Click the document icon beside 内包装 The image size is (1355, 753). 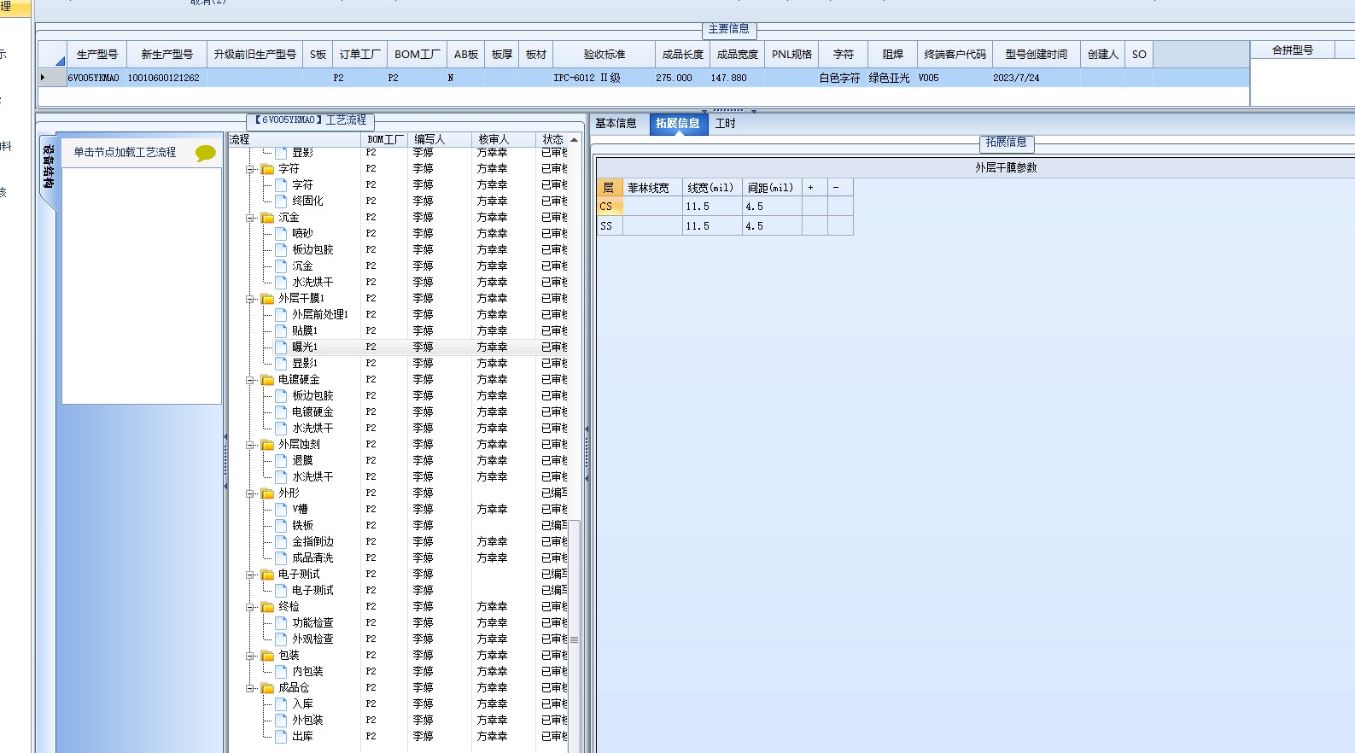281,671
